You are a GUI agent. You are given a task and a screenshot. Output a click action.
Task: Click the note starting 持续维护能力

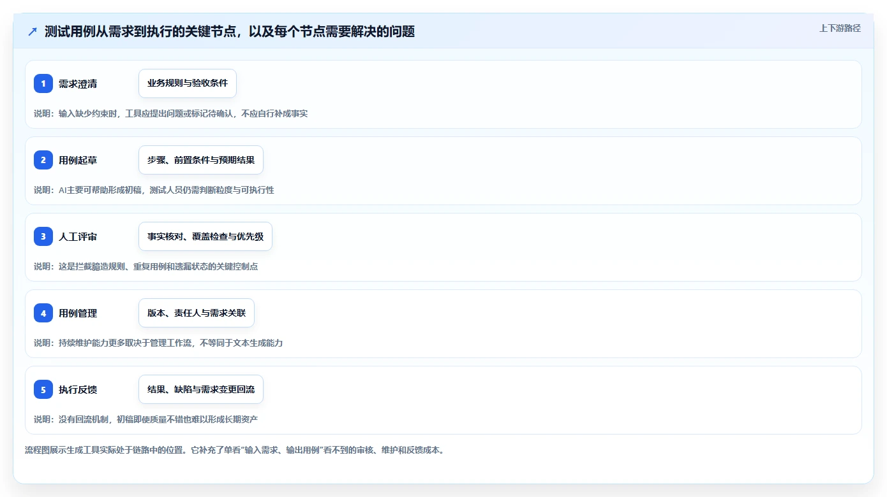158,343
